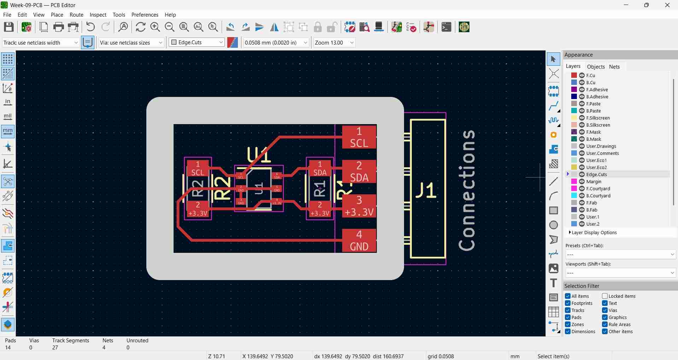Image resolution: width=678 pixels, height=360 pixels.
Task: Select the Draw rectangle tool
Action: tap(554, 210)
